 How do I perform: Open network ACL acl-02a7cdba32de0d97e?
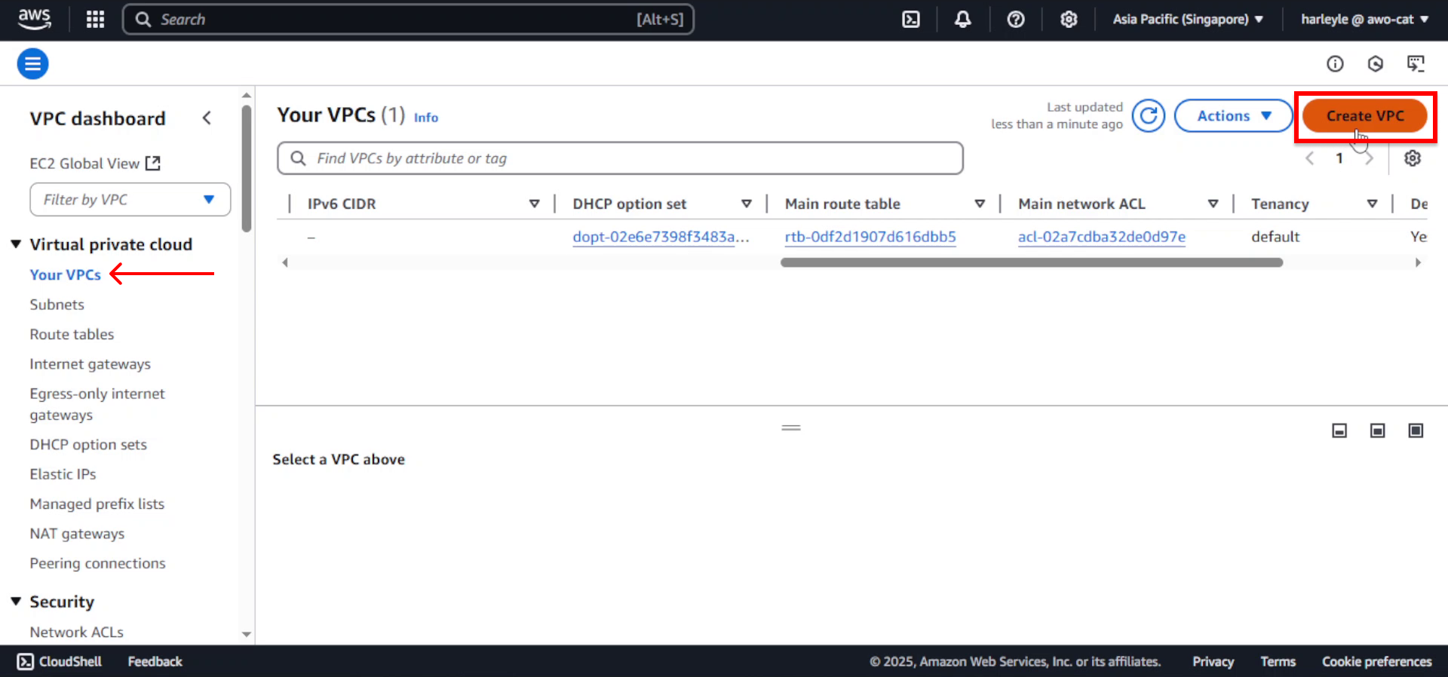tap(1102, 237)
